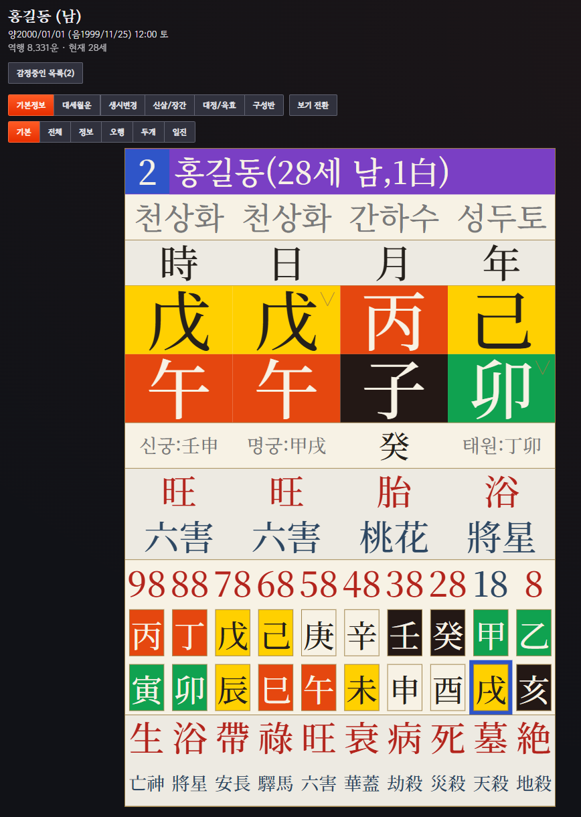This screenshot has height=817, width=581.
Task: Click the 홍길동(28세 남,1白) purple title bar
Action: coord(362,172)
